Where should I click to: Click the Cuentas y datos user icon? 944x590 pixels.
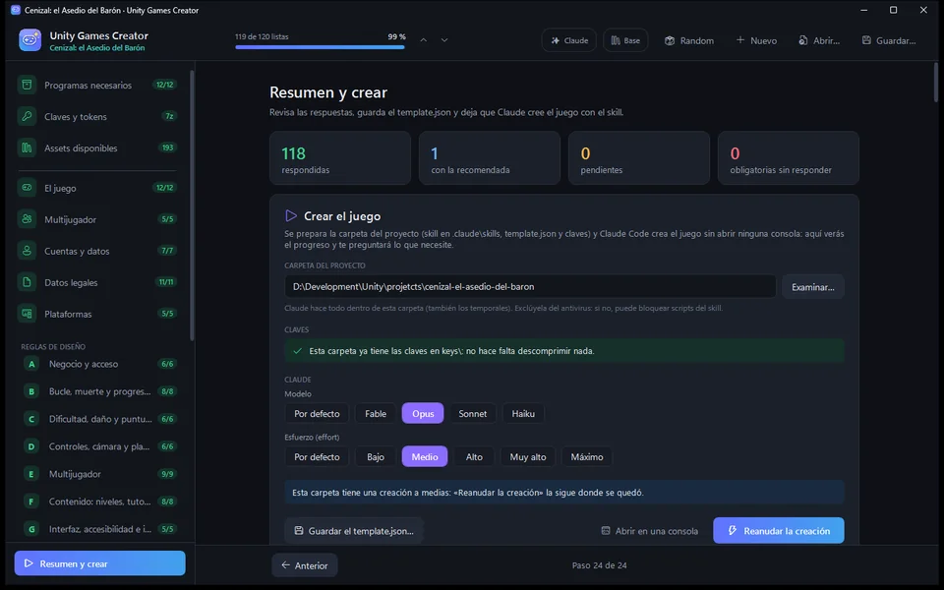[27, 251]
